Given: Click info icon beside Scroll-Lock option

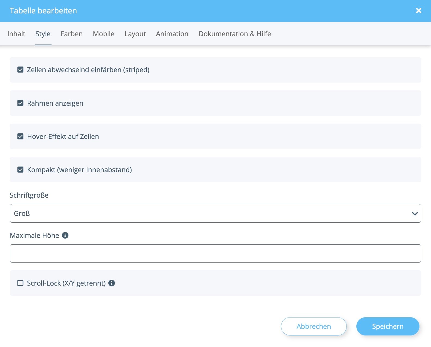Looking at the screenshot, I should click(x=112, y=283).
